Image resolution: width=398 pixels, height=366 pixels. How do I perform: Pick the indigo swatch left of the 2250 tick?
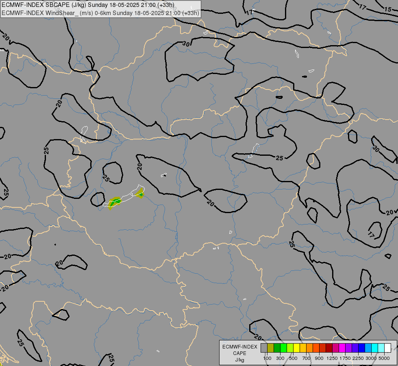tap(355, 348)
